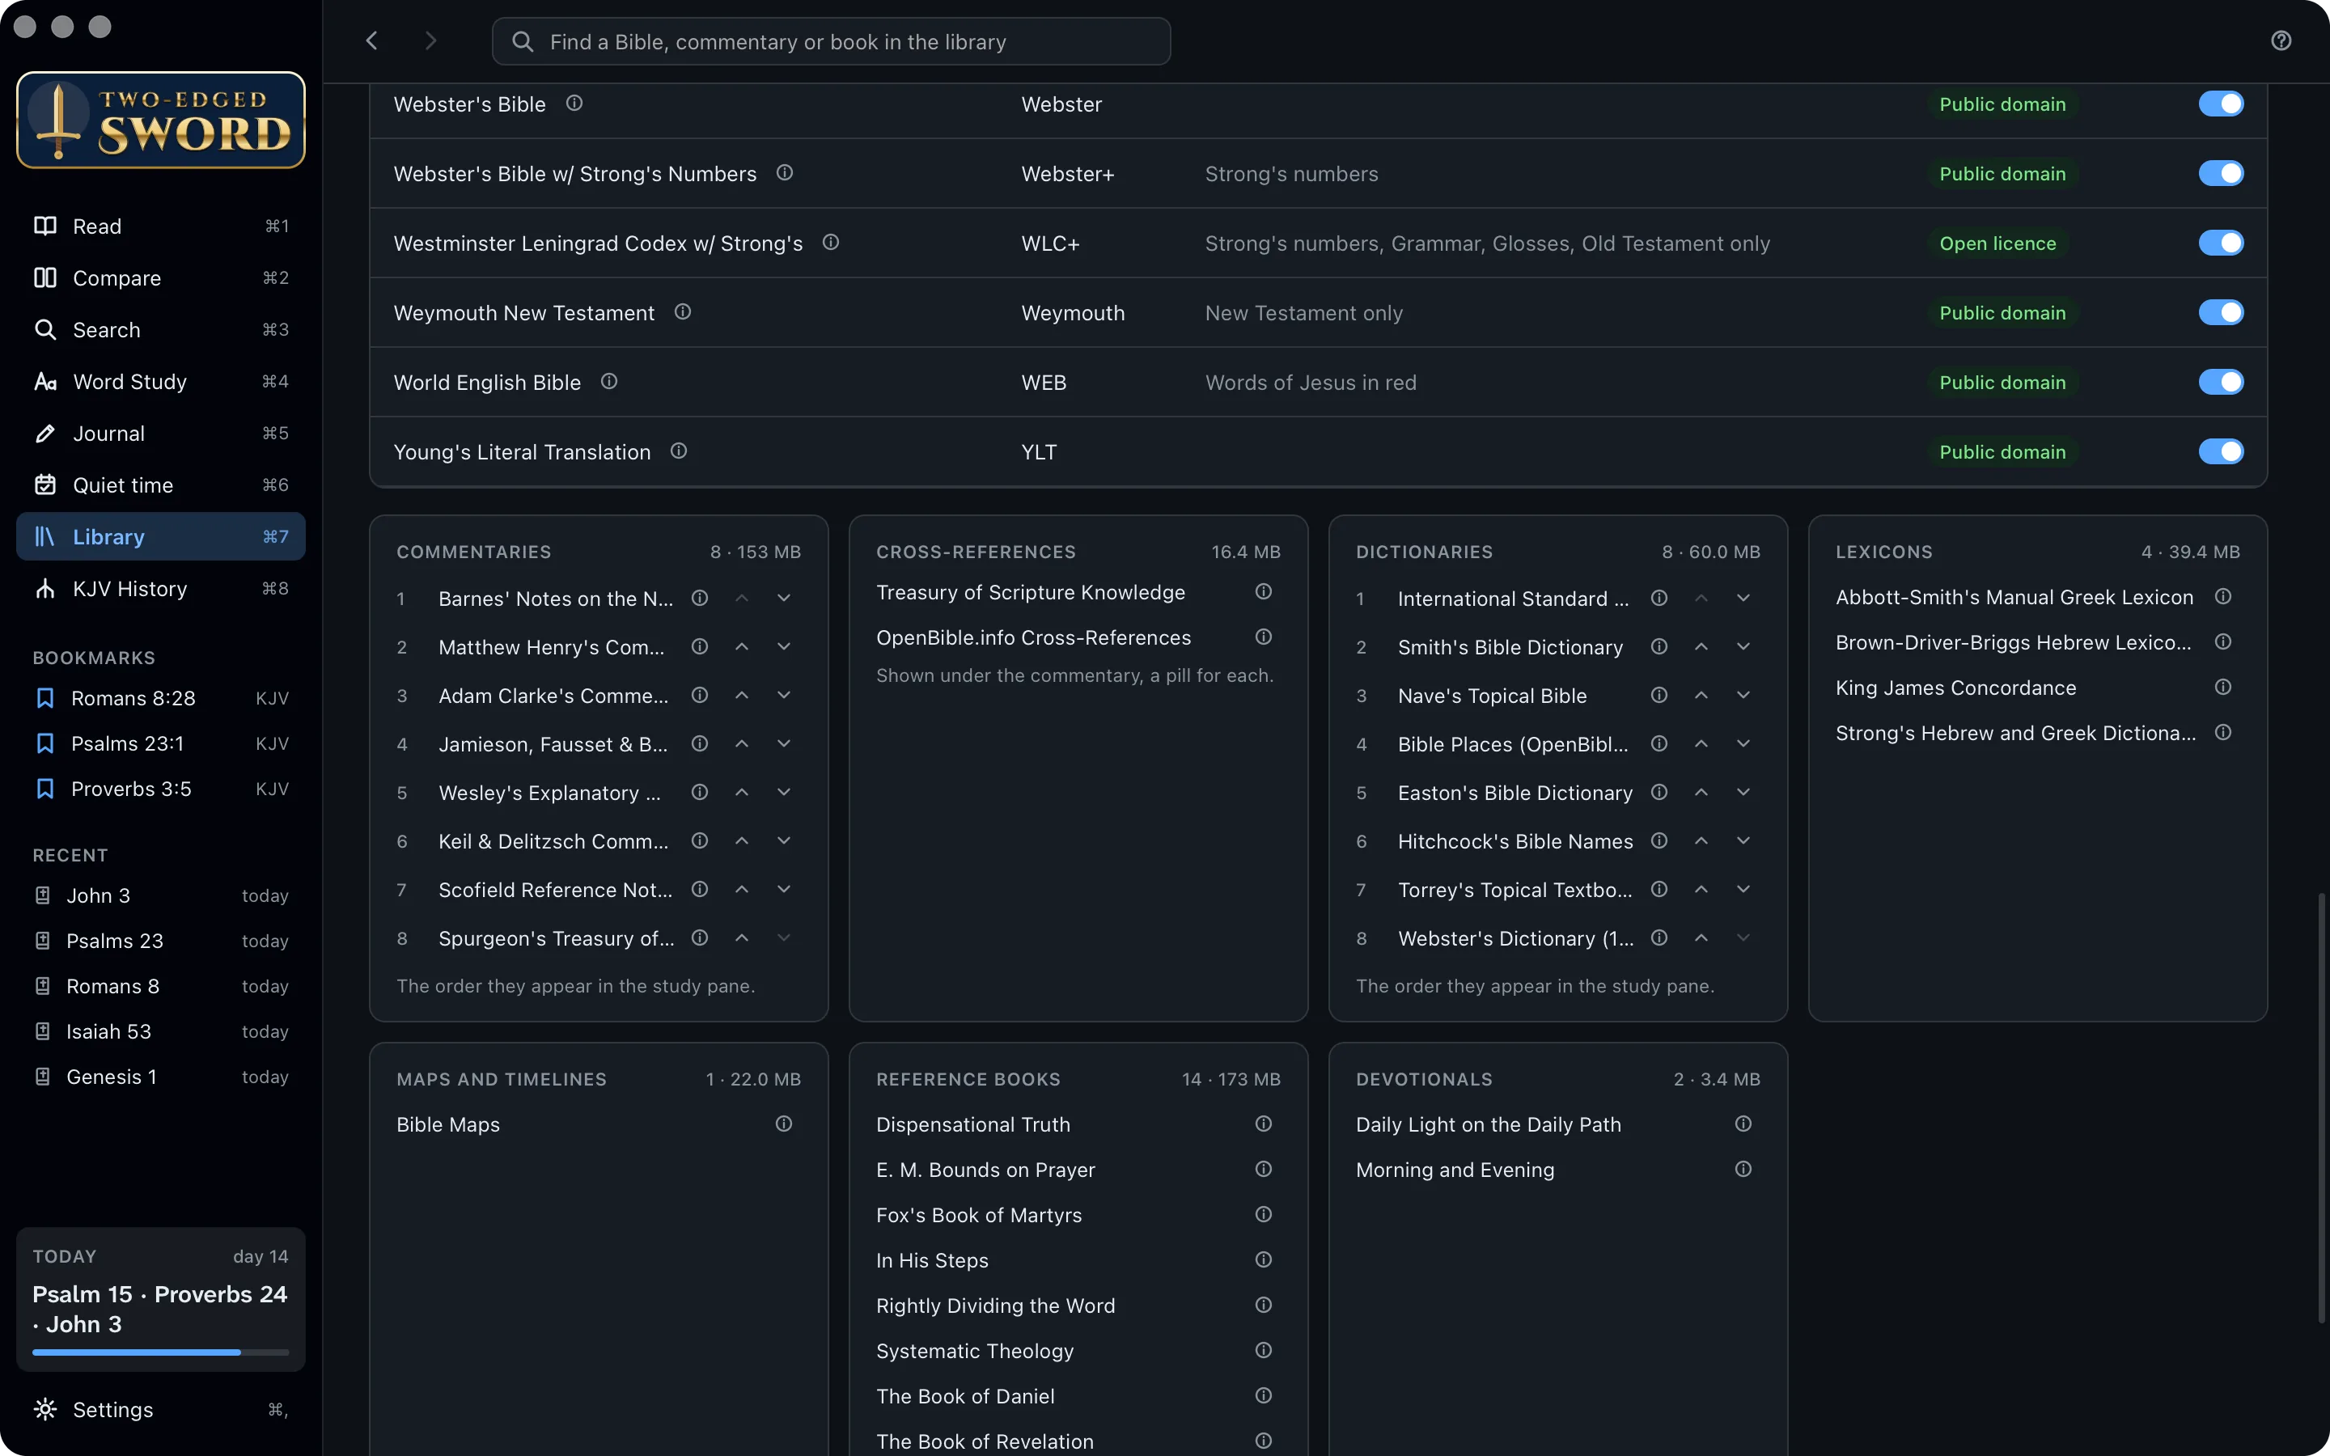Toggle off Webster's Bible w/ Strong's Numbers
Viewport: 2330px width, 1456px height.
[x=2220, y=173]
